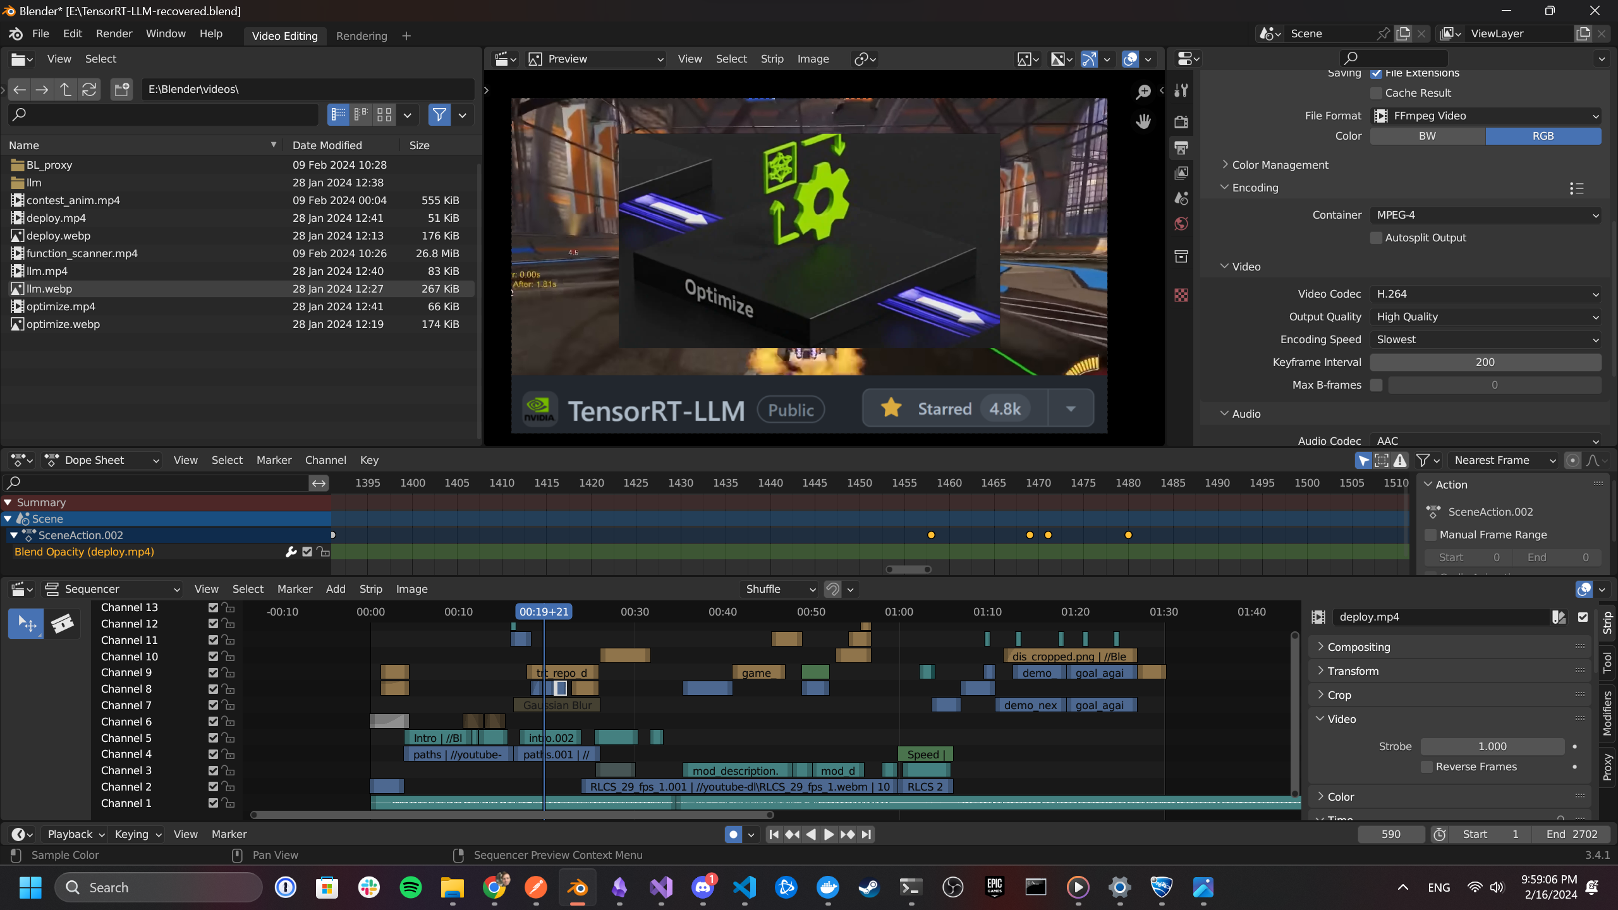The height and width of the screenshot is (910, 1618).
Task: Open Encoding Speed Slowest dropdown
Action: coord(1485,339)
